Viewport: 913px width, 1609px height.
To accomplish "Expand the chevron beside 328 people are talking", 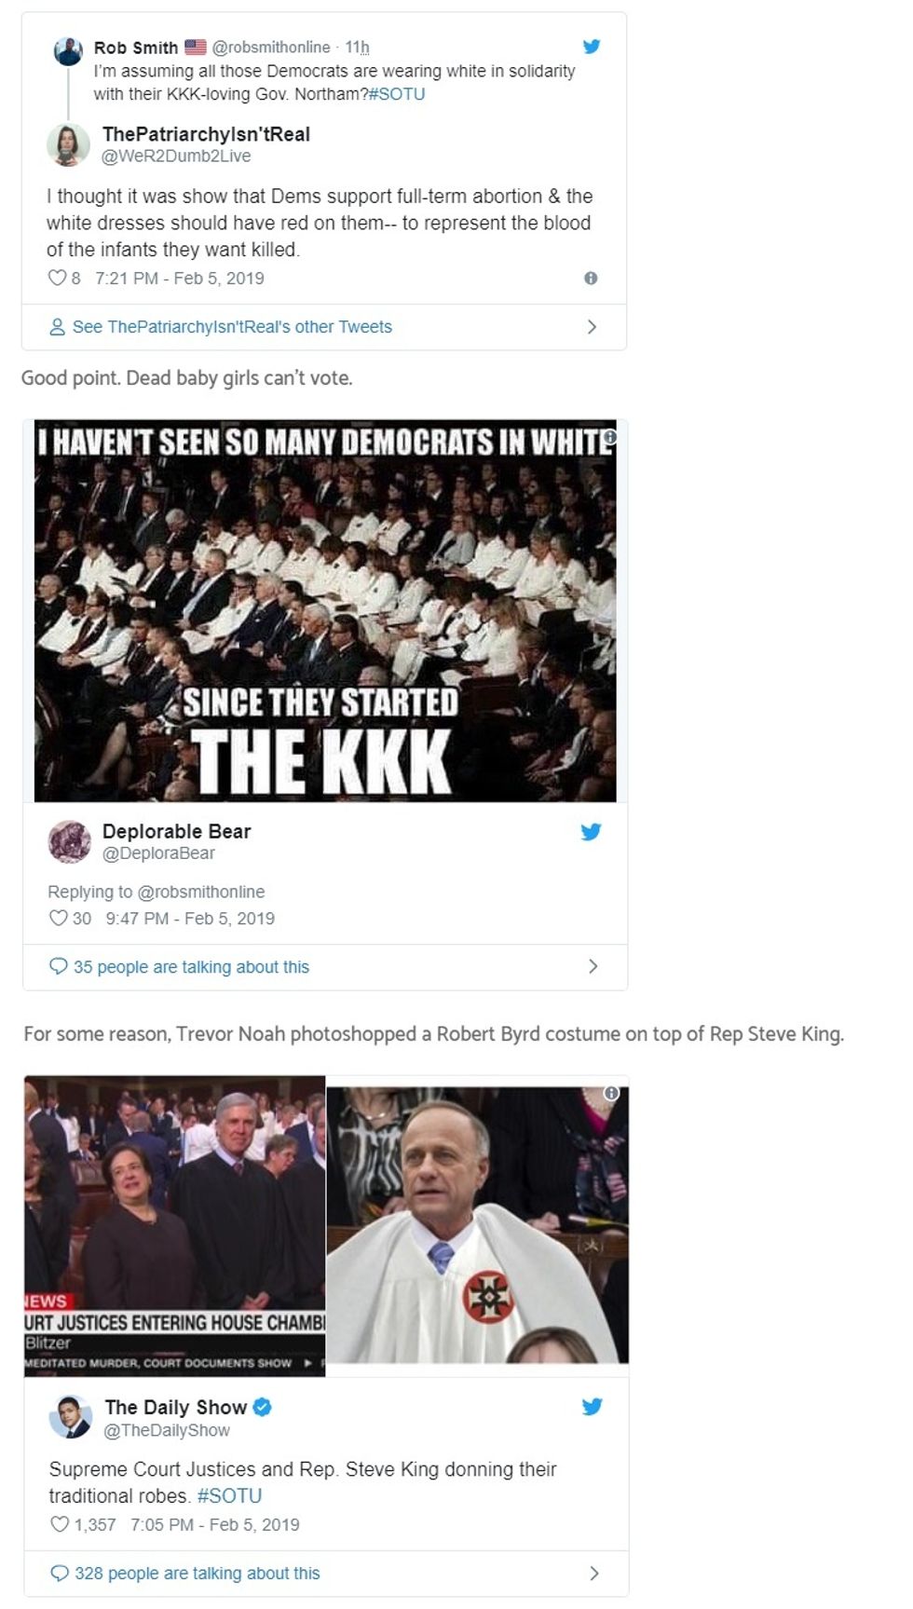I will tap(593, 1573).
